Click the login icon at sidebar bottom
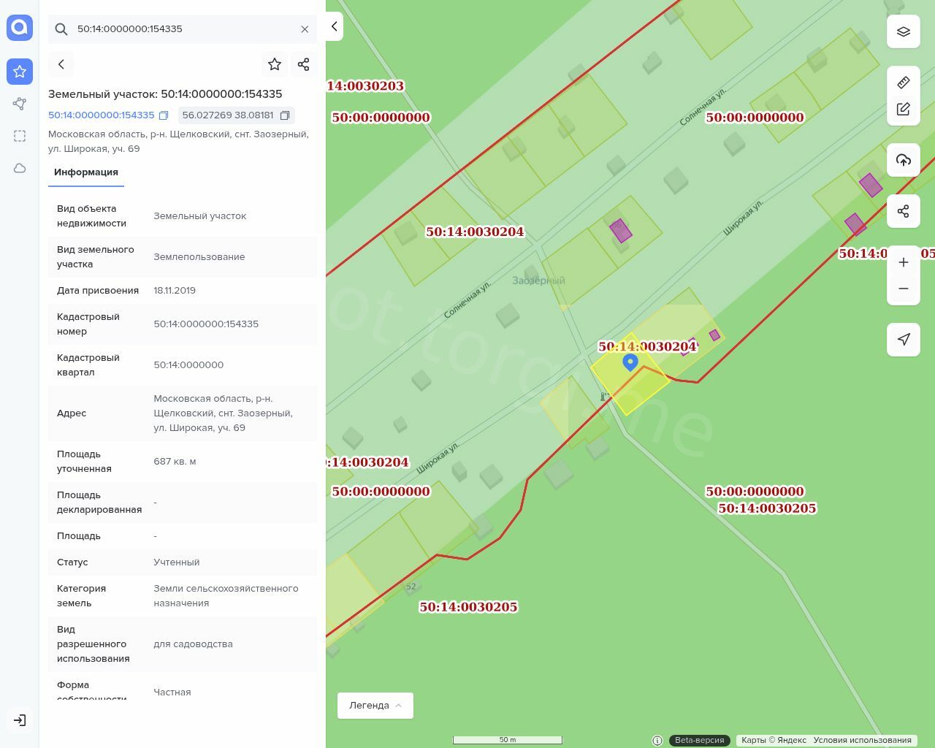 20,720
